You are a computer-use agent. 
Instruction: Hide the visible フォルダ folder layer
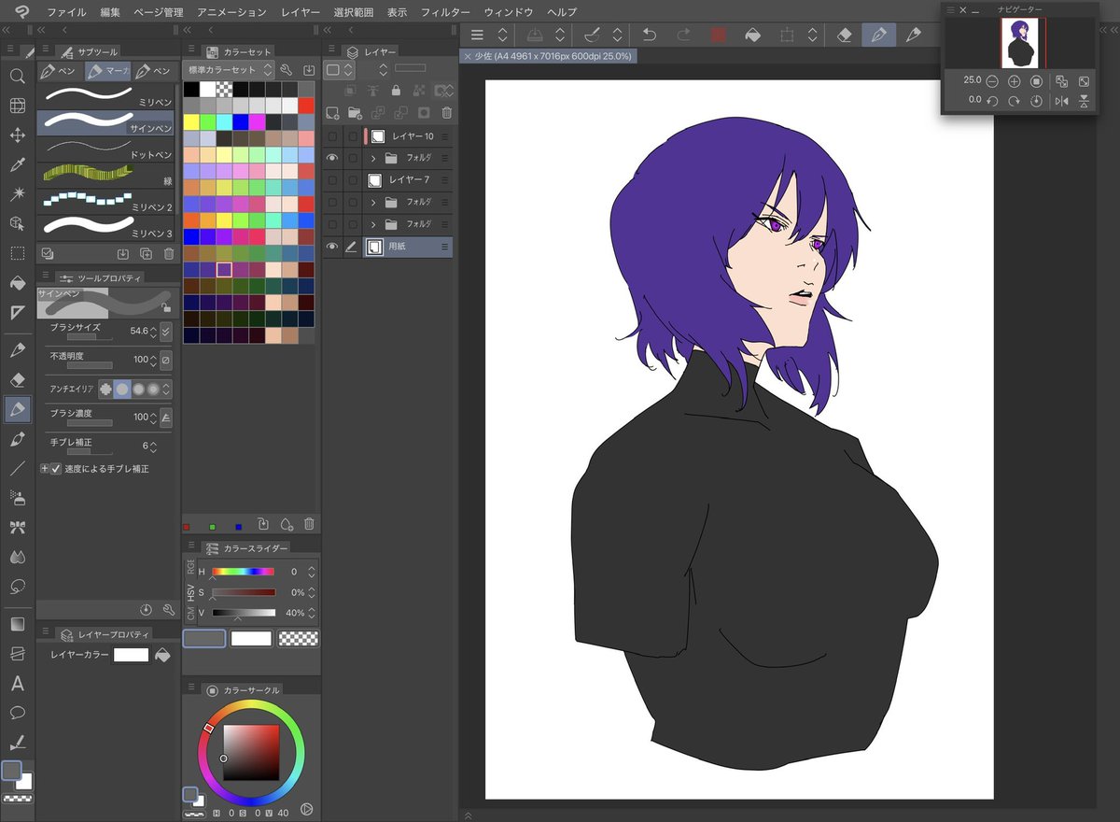coord(332,158)
